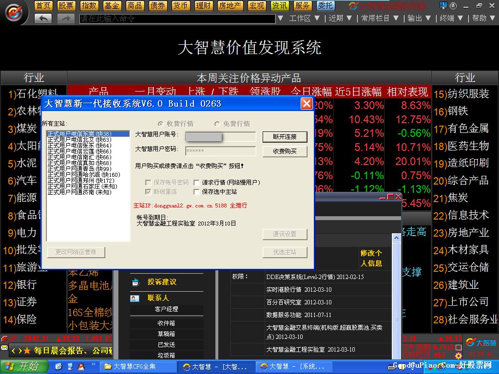Click the gear icon near bottom-right status
499x374 pixels.
click(x=459, y=355)
